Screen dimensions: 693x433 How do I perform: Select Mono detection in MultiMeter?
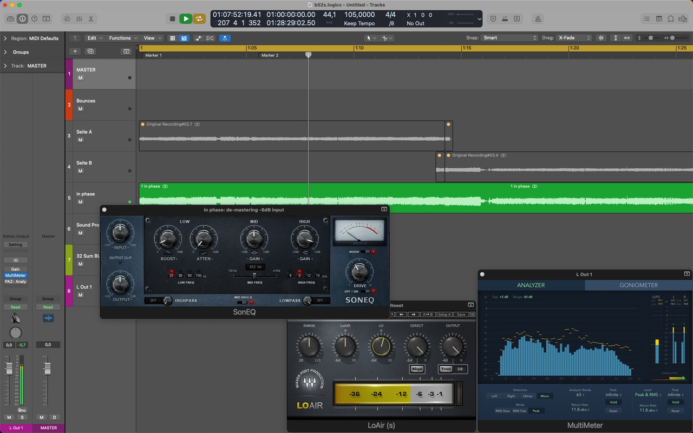(x=545, y=396)
